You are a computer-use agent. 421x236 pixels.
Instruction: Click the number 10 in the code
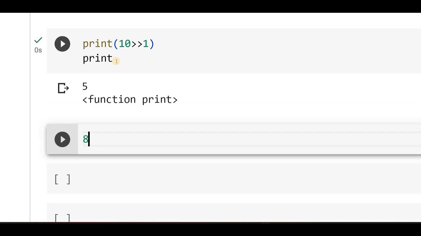(125, 44)
